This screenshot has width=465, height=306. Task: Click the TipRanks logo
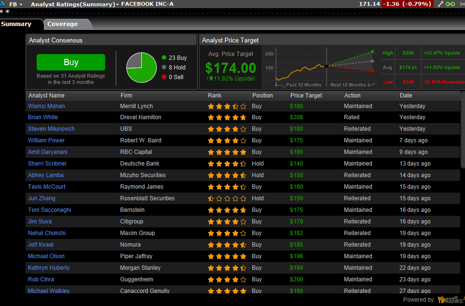click(x=450, y=299)
